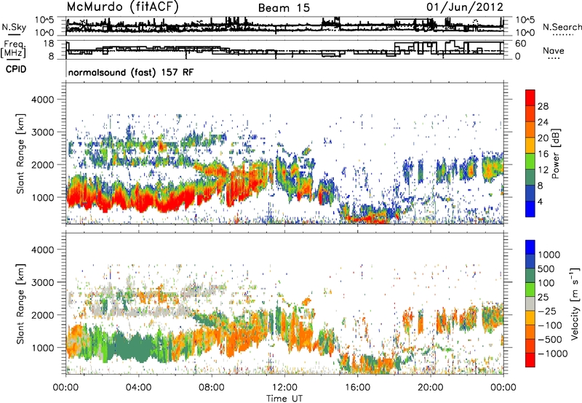Click the date "01/Jun/2012"
This screenshot has height=403, width=582.
click(x=465, y=7)
